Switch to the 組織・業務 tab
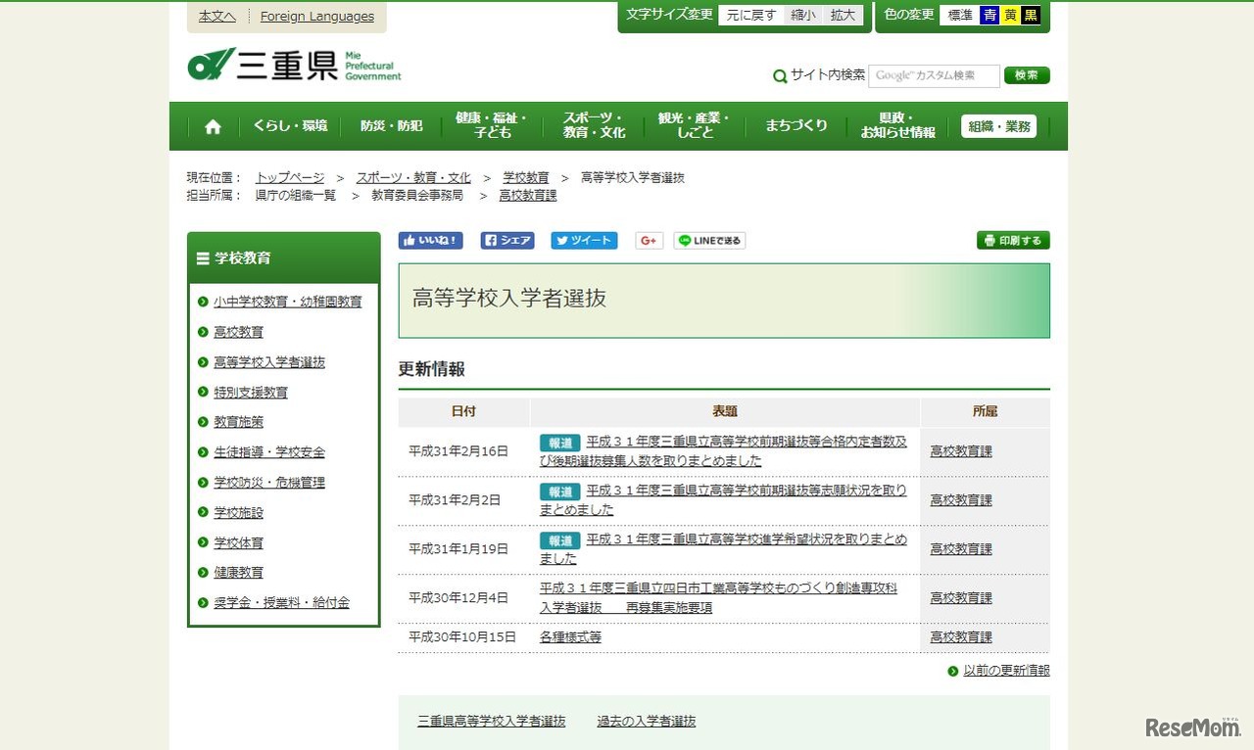The height and width of the screenshot is (750, 1254). point(998,125)
